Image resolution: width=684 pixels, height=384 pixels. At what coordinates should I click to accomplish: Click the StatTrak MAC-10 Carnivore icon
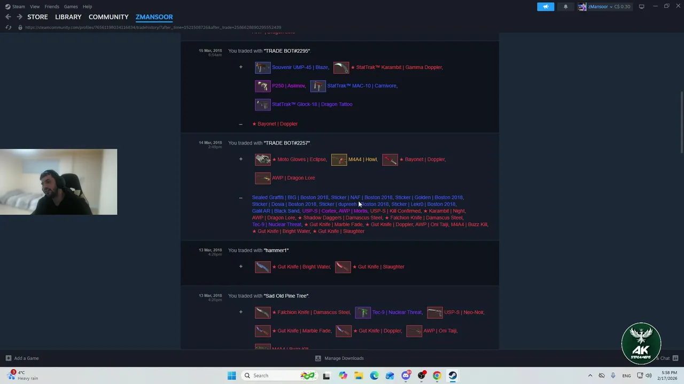click(317, 86)
